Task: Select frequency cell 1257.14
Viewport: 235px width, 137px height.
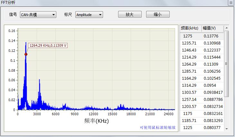Action: [189, 100]
